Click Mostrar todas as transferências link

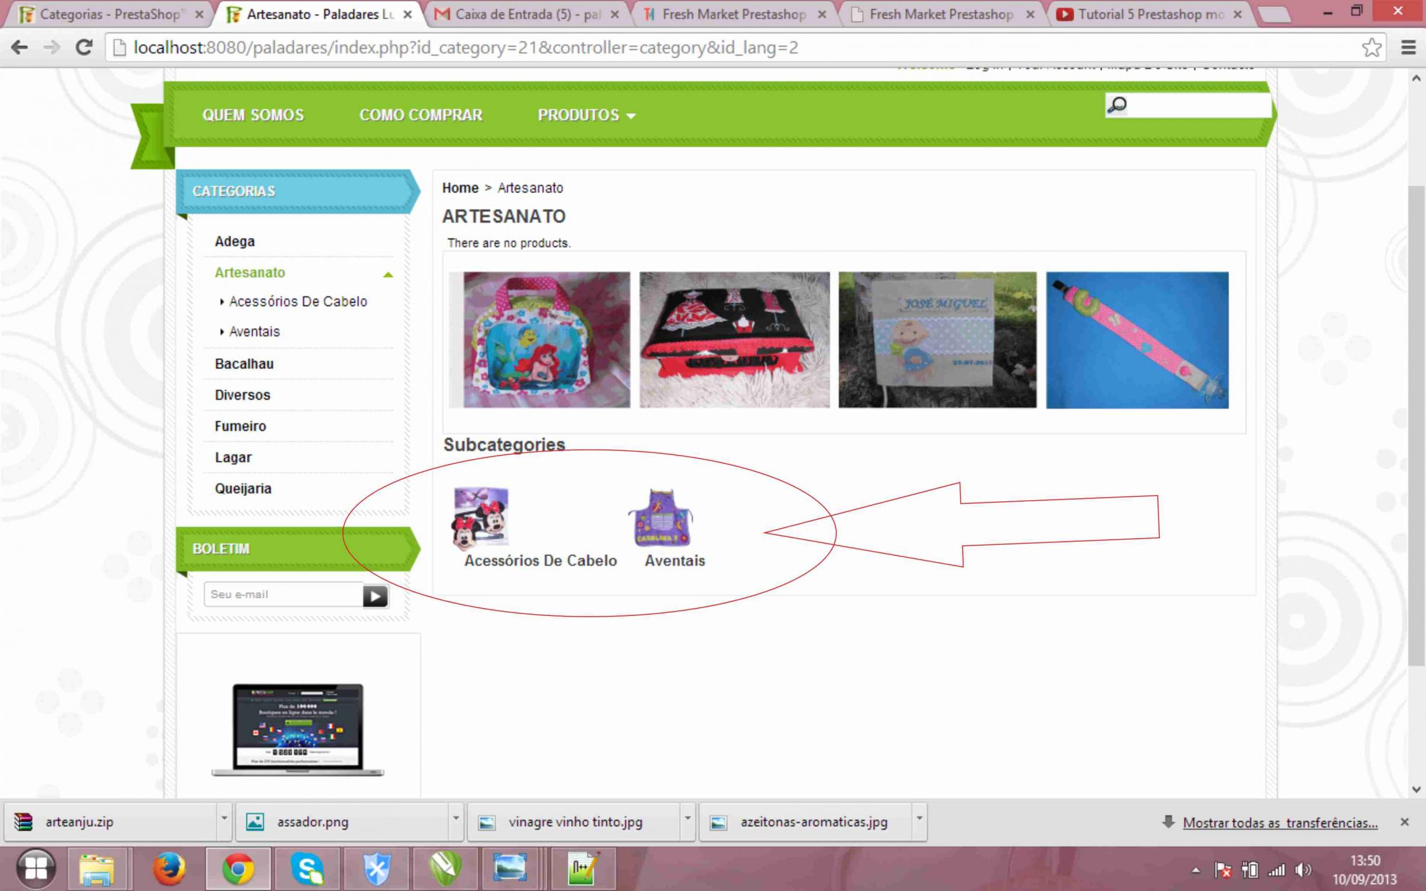click(1279, 823)
